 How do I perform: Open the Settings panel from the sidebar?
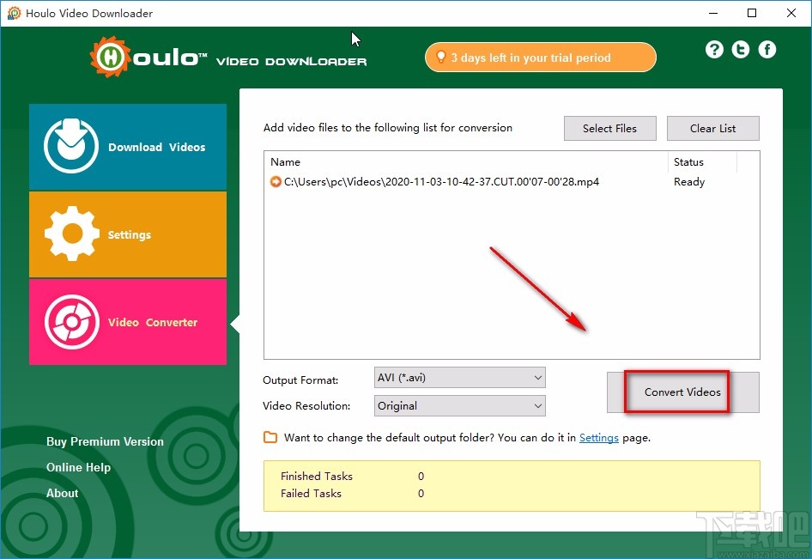point(127,234)
